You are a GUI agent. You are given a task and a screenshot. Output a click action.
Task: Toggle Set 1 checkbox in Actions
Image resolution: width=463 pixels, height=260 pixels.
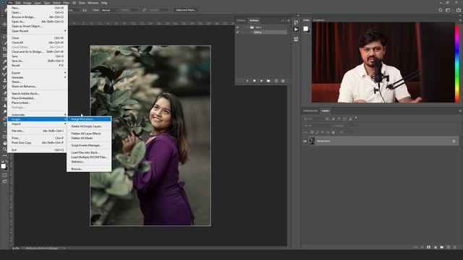(x=238, y=27)
